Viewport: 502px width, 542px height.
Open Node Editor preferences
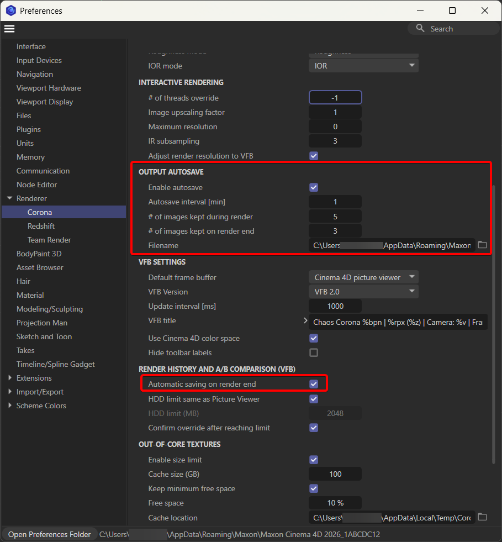tap(36, 185)
